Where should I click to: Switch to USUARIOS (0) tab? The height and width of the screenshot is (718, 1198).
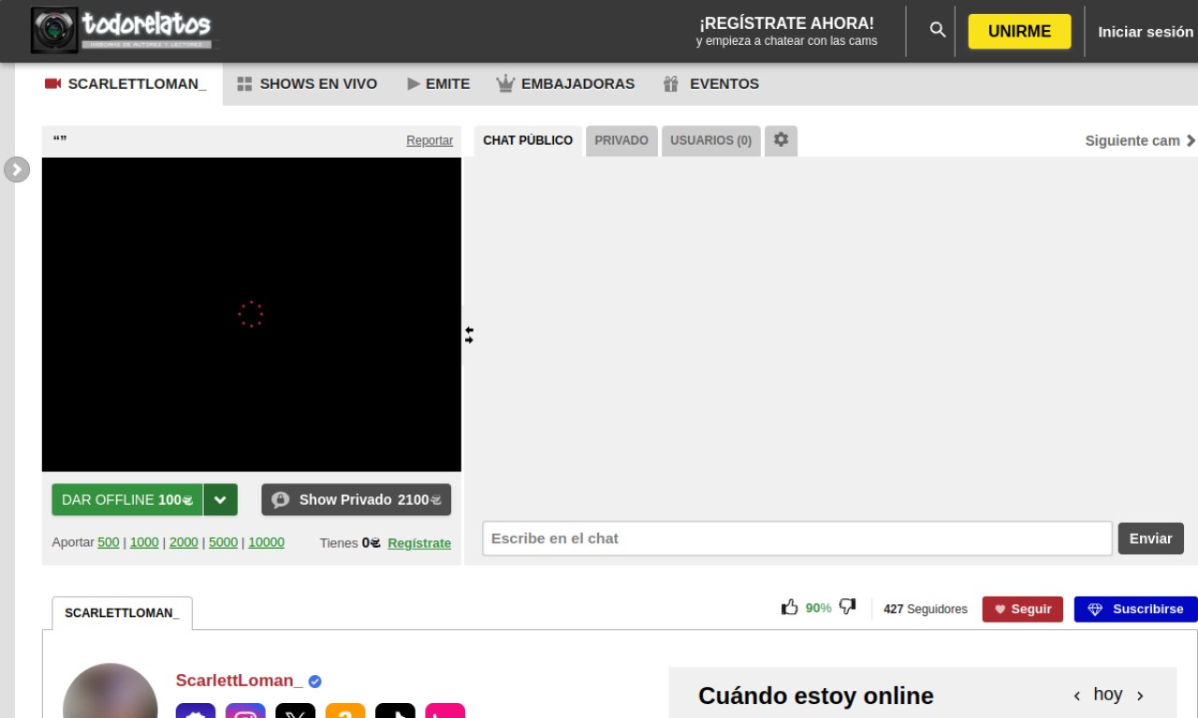pos(710,140)
